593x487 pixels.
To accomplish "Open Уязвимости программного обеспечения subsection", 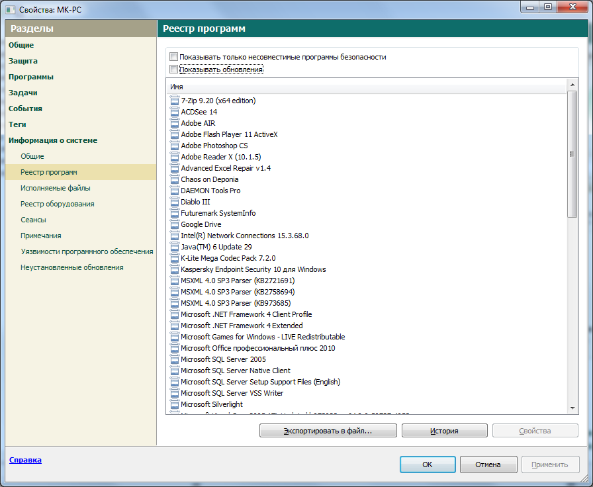I will coord(87,251).
